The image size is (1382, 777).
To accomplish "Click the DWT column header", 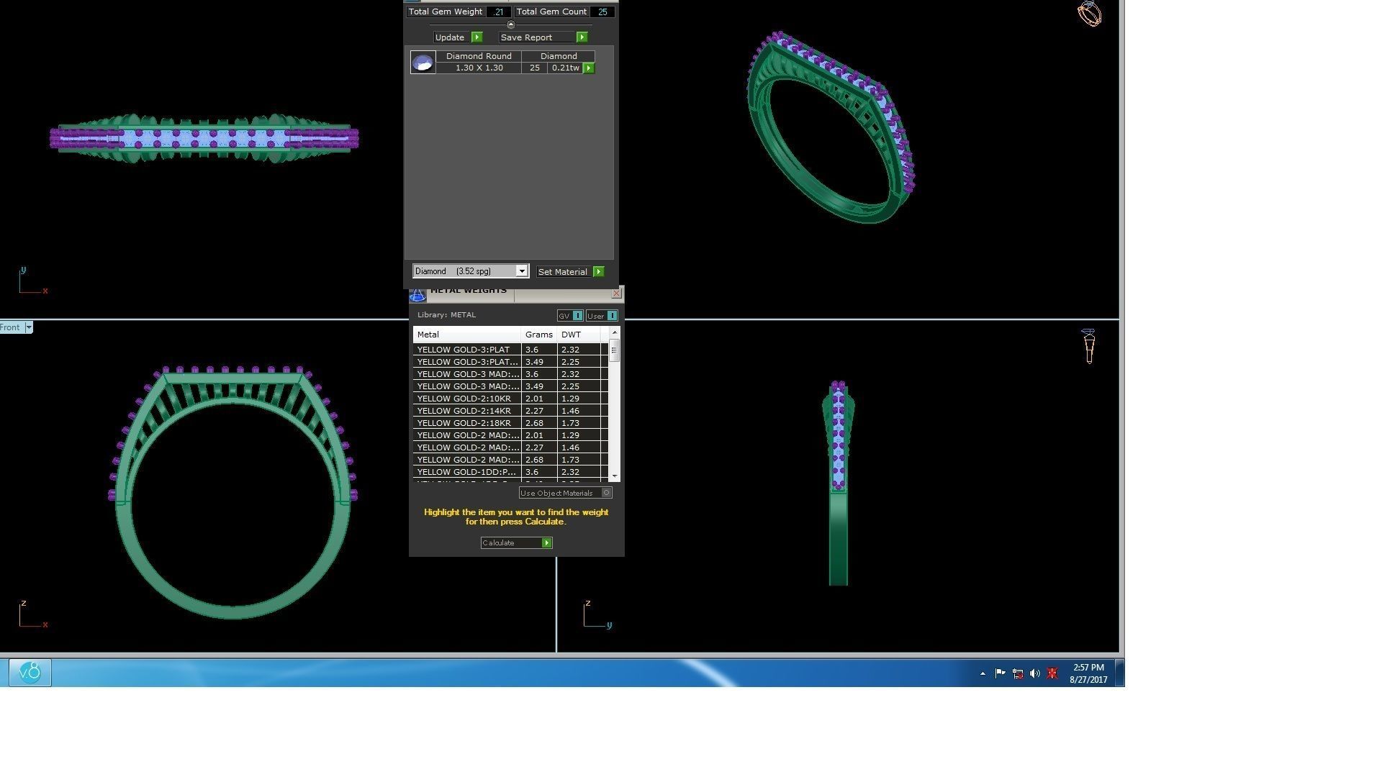I will [x=579, y=335].
